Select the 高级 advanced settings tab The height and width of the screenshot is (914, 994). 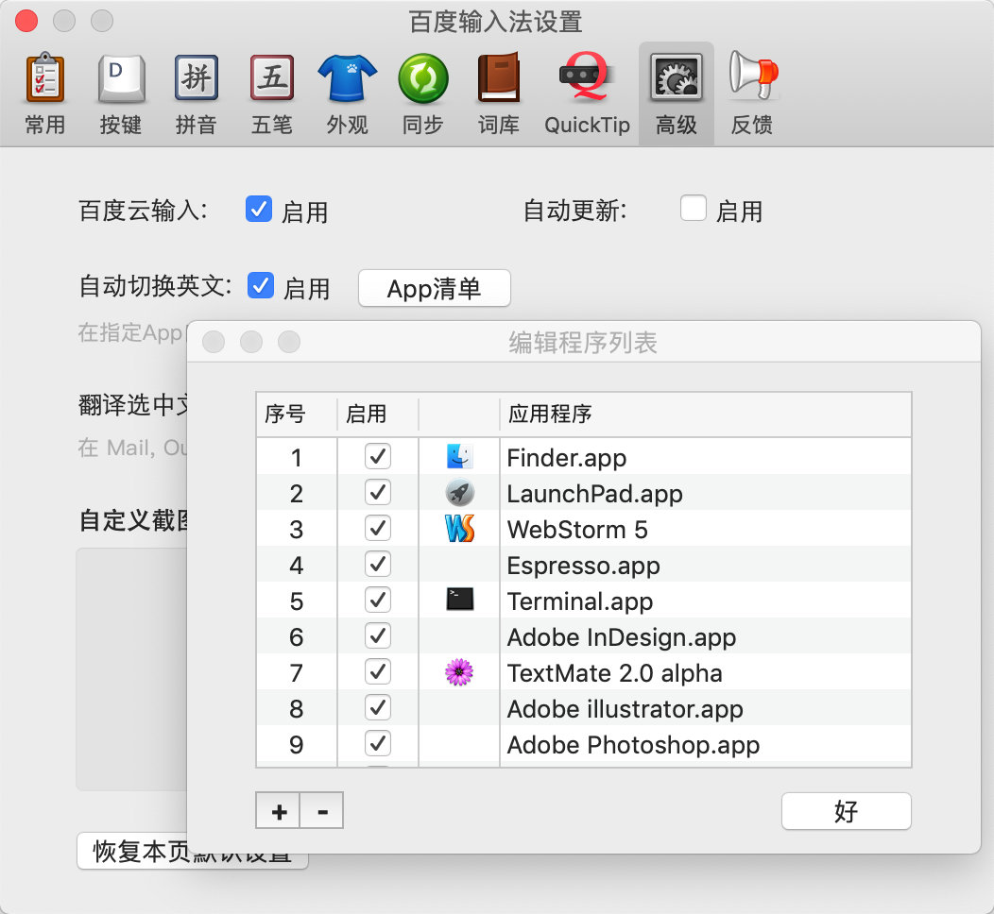[x=677, y=93]
